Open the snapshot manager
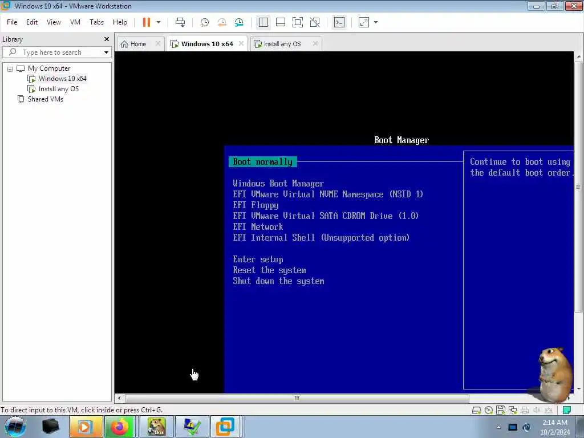Screen dimensions: 584x438 point(239,22)
